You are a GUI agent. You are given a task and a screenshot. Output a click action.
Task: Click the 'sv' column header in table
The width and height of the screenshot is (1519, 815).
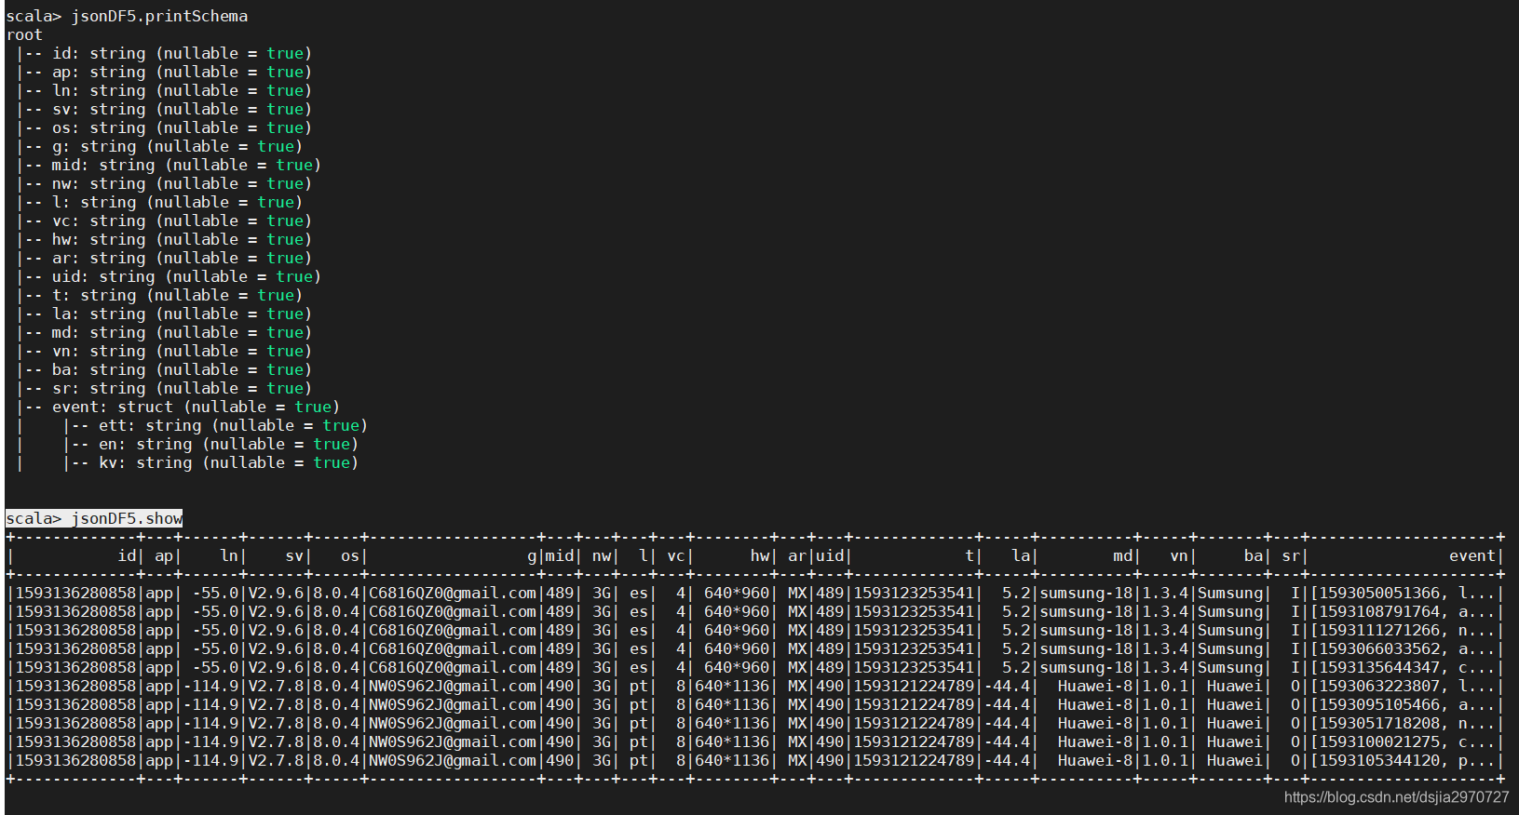pyautogui.click(x=294, y=555)
